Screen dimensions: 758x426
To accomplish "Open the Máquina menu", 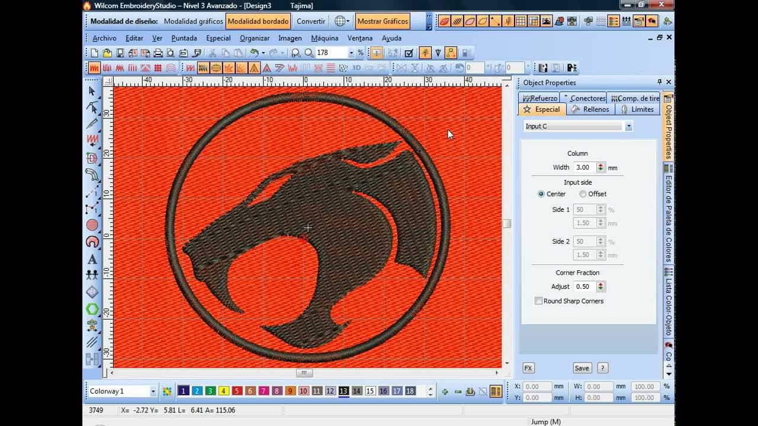I will click(325, 38).
